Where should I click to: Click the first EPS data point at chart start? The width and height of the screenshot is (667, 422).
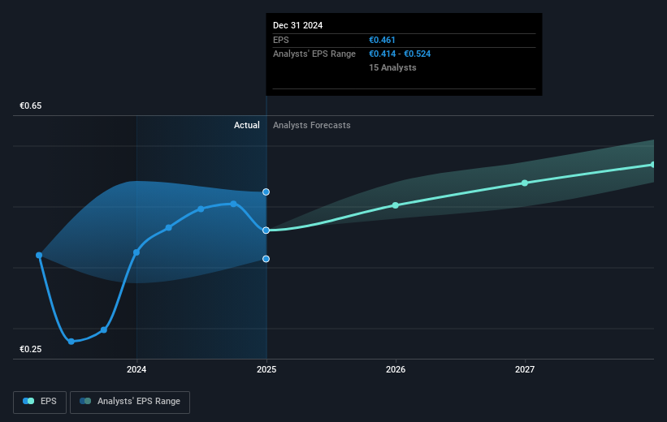(39, 255)
